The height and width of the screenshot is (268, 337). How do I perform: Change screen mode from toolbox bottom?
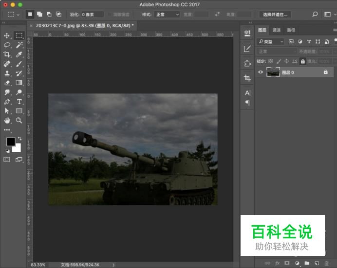pyautogui.click(x=19, y=160)
